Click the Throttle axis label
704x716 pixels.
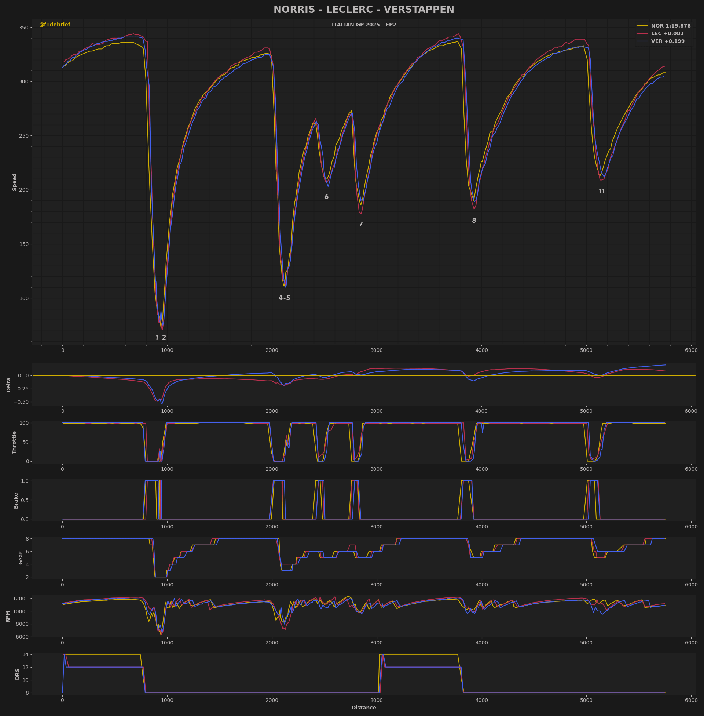(14, 442)
